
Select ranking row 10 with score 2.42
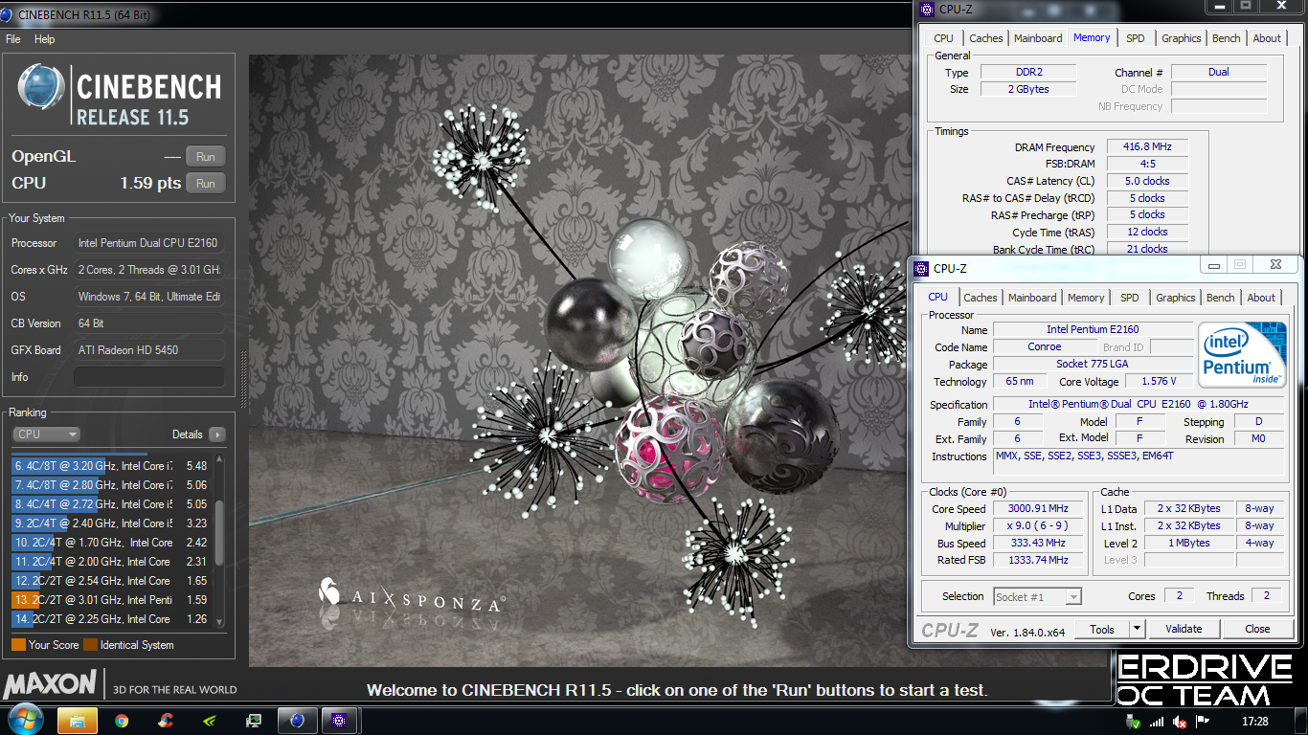tap(110, 543)
